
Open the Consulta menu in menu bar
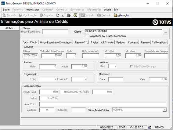pos(61,9)
